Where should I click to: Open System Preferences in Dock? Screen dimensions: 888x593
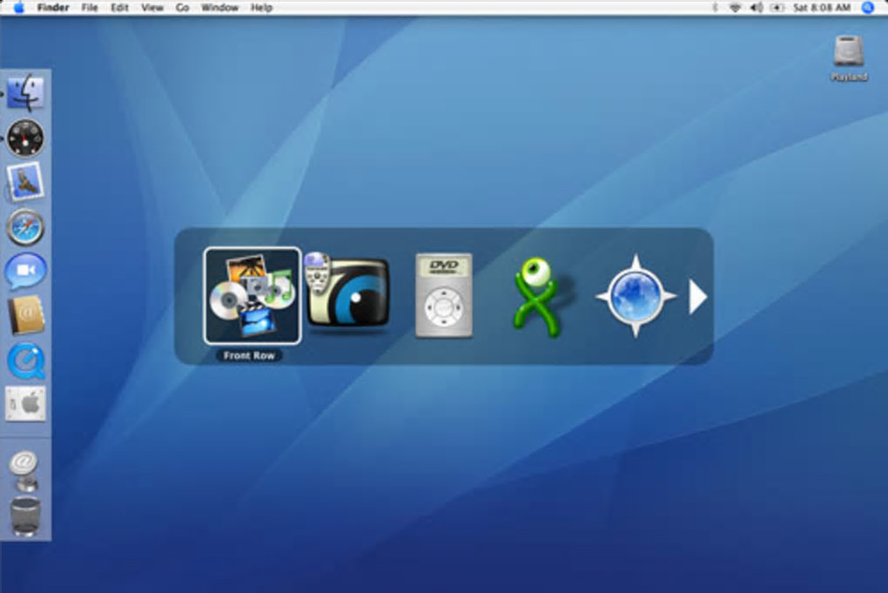pos(25,404)
